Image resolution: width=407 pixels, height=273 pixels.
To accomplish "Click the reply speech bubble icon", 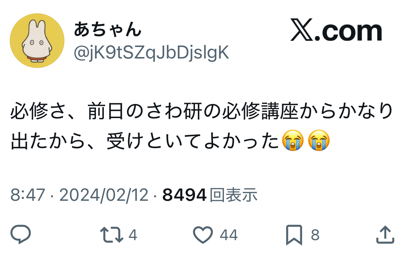I will pos(21,234).
